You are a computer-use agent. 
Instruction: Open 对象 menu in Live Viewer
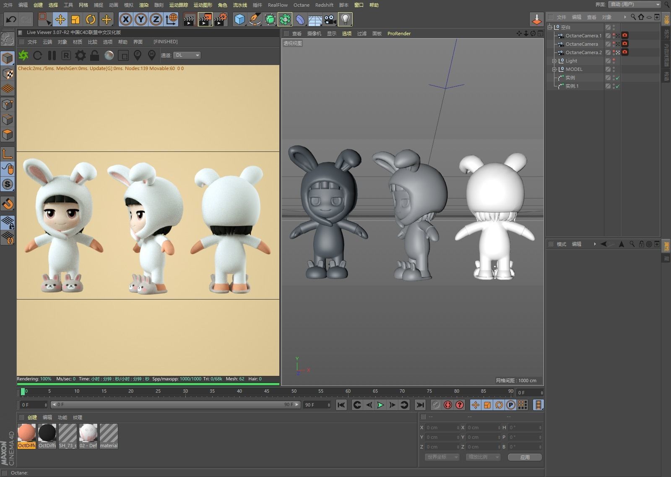tap(62, 42)
